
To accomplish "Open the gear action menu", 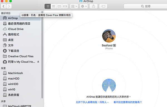I will click(84, 6).
